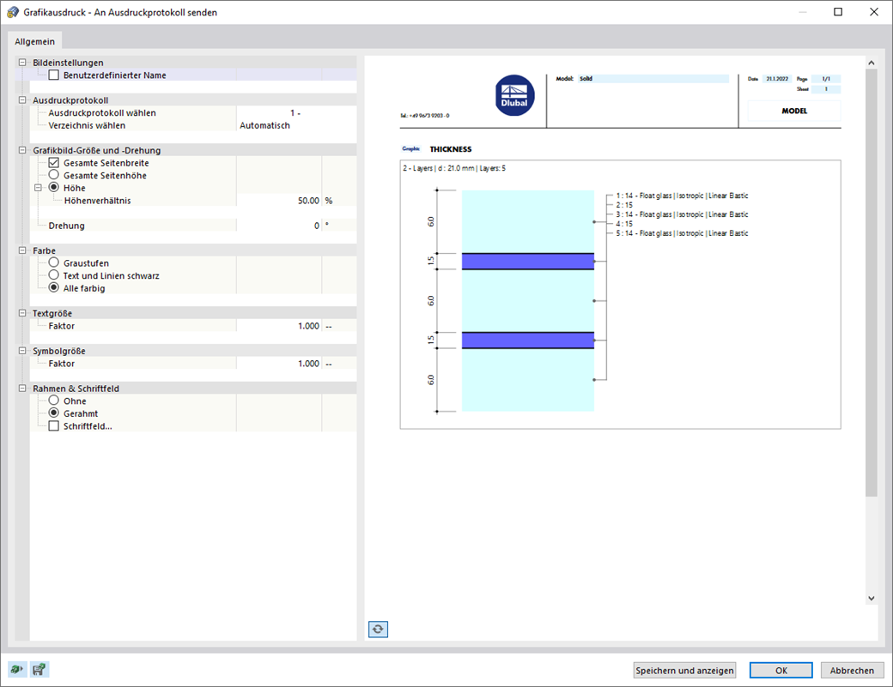Viewport: 893px width, 687px height.
Task: Collapse the Höhe sub-node
Action: (38, 188)
